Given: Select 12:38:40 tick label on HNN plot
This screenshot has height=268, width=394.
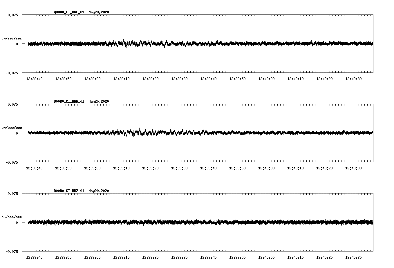Looking at the screenshot, I should pyautogui.click(x=34, y=168).
